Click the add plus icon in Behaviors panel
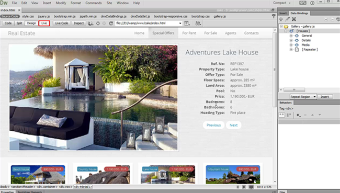 pyautogui.click(x=298, y=115)
